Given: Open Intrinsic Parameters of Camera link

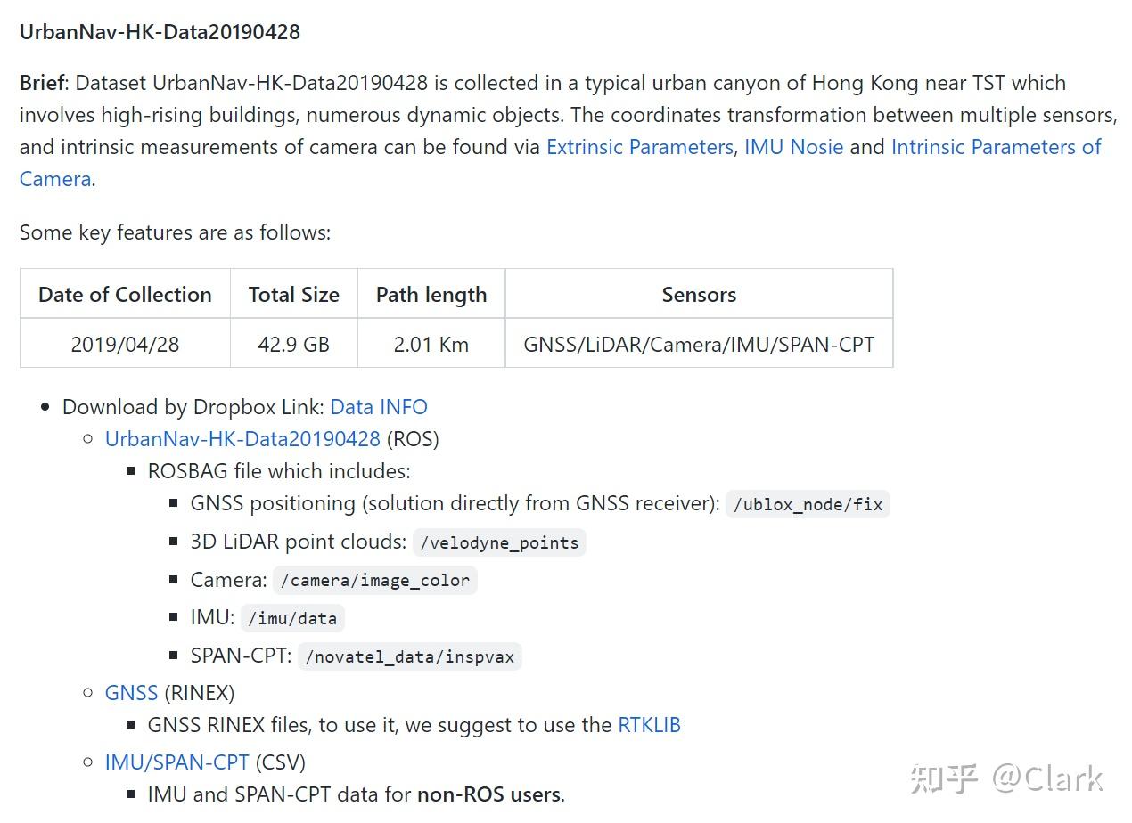Looking at the screenshot, I should click(996, 147).
